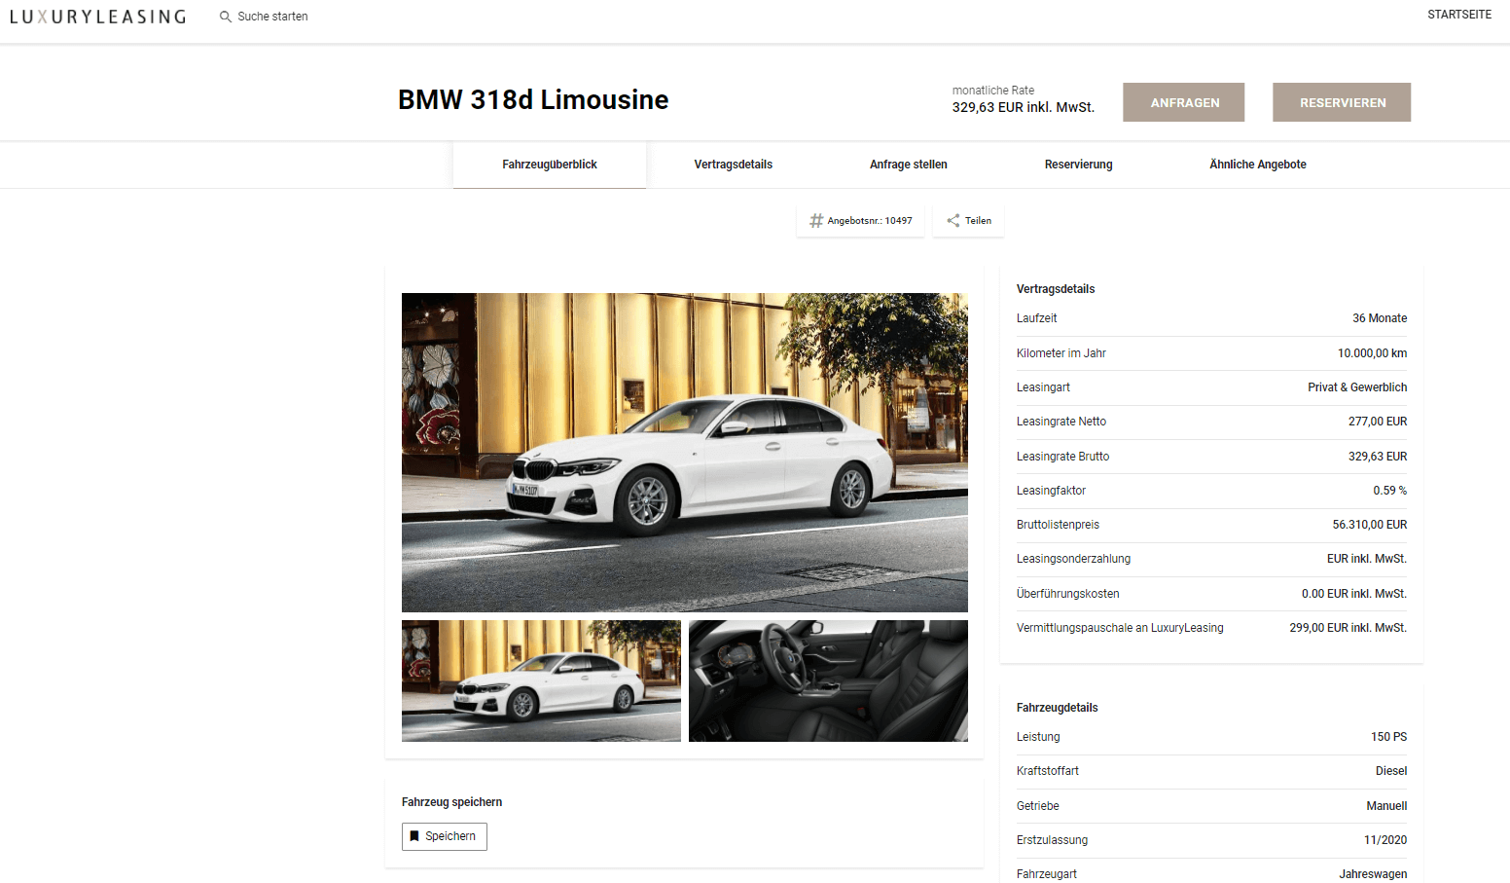Image resolution: width=1510 pixels, height=883 pixels.
Task: Click the Angebotsnr.: 10497 chip
Action: click(x=860, y=221)
